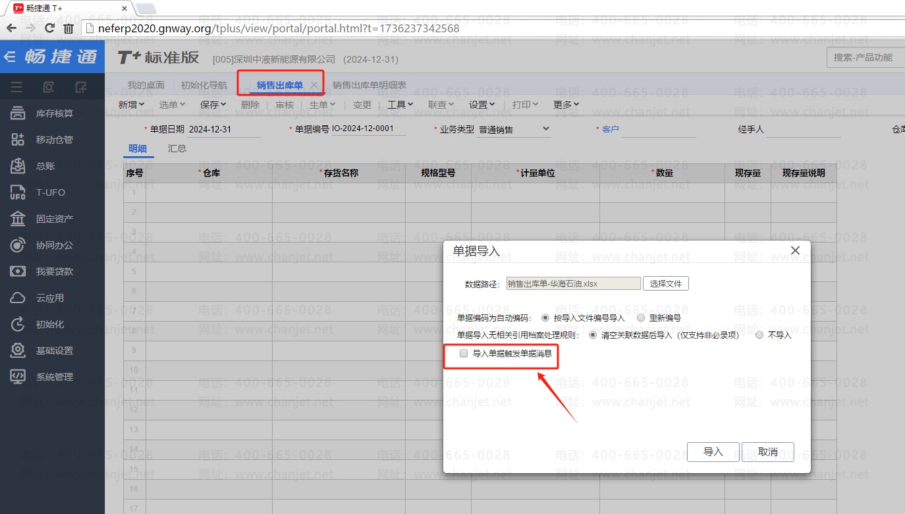Reload the page with the browser refresh icon
Screen dimensions: 905x514
49,28
